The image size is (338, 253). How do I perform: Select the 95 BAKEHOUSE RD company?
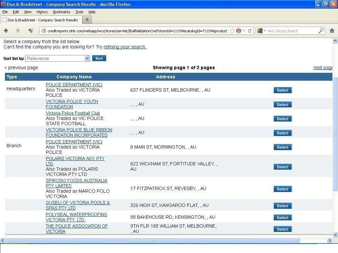tap(283, 217)
